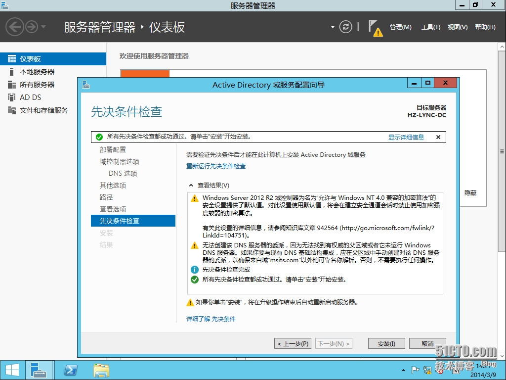The image size is (506, 380).
Task: Click warning icon for DNS delegation message
Action: tap(195, 245)
